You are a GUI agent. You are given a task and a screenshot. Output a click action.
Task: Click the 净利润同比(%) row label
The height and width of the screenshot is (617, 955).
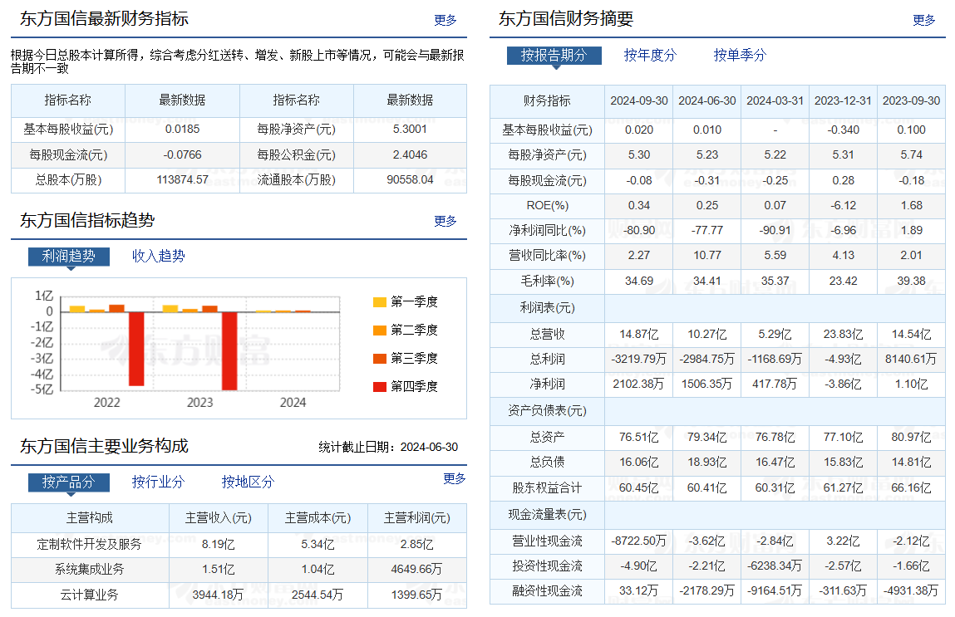[547, 231]
